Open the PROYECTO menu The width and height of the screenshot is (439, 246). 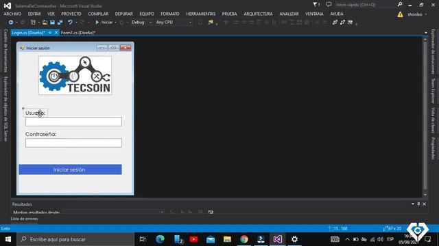(71, 14)
